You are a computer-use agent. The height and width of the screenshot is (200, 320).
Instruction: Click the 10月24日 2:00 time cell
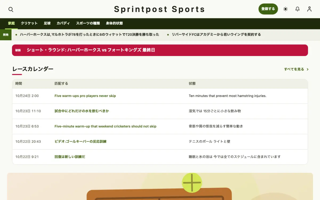(x=27, y=96)
